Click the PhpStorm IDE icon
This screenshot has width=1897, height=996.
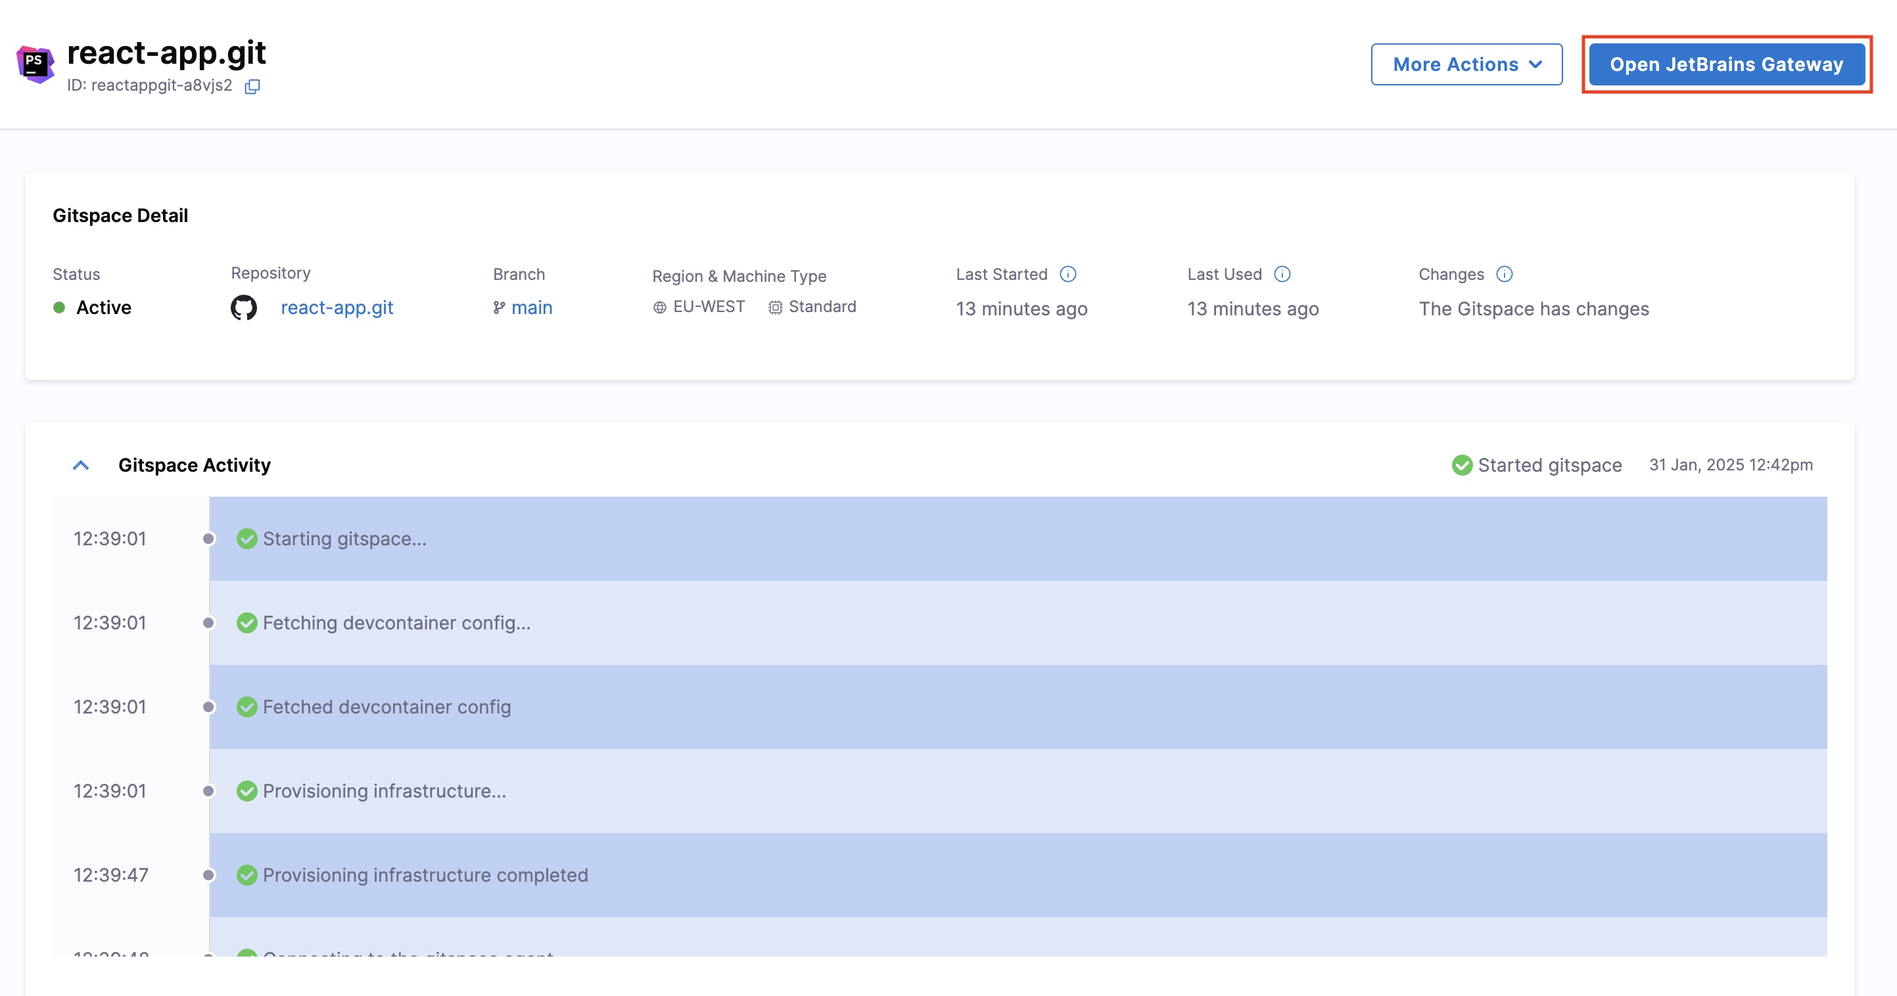pos(35,64)
